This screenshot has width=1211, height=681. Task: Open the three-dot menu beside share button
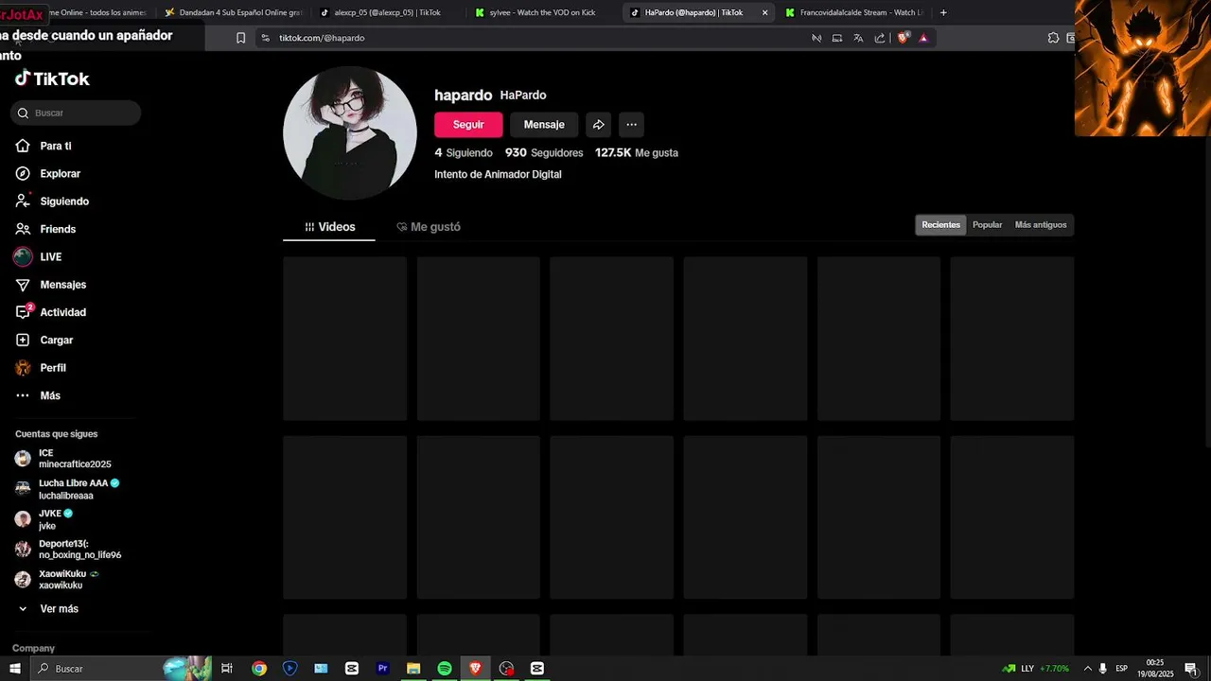pyautogui.click(x=631, y=124)
